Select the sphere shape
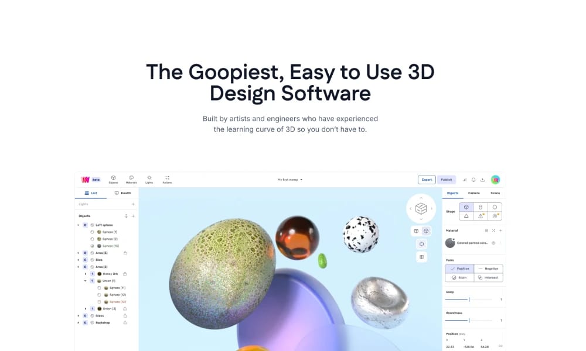The height and width of the screenshot is (351, 586). pos(495,207)
